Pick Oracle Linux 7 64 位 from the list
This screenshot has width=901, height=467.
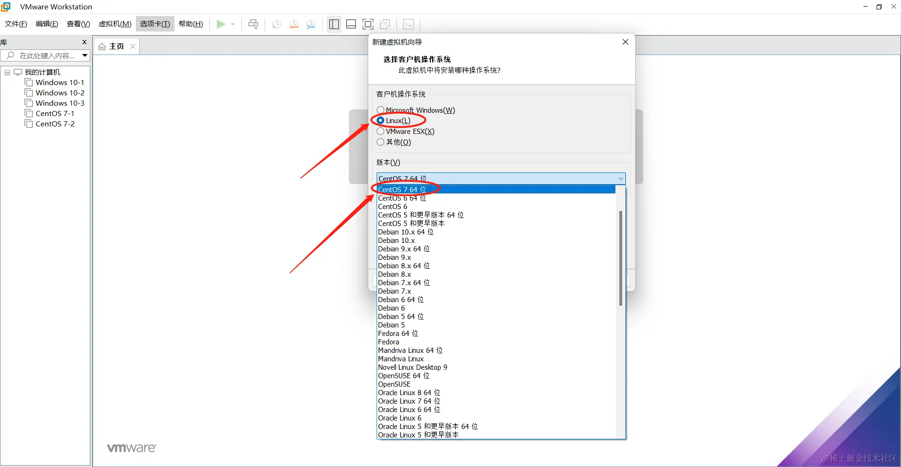coord(496,401)
